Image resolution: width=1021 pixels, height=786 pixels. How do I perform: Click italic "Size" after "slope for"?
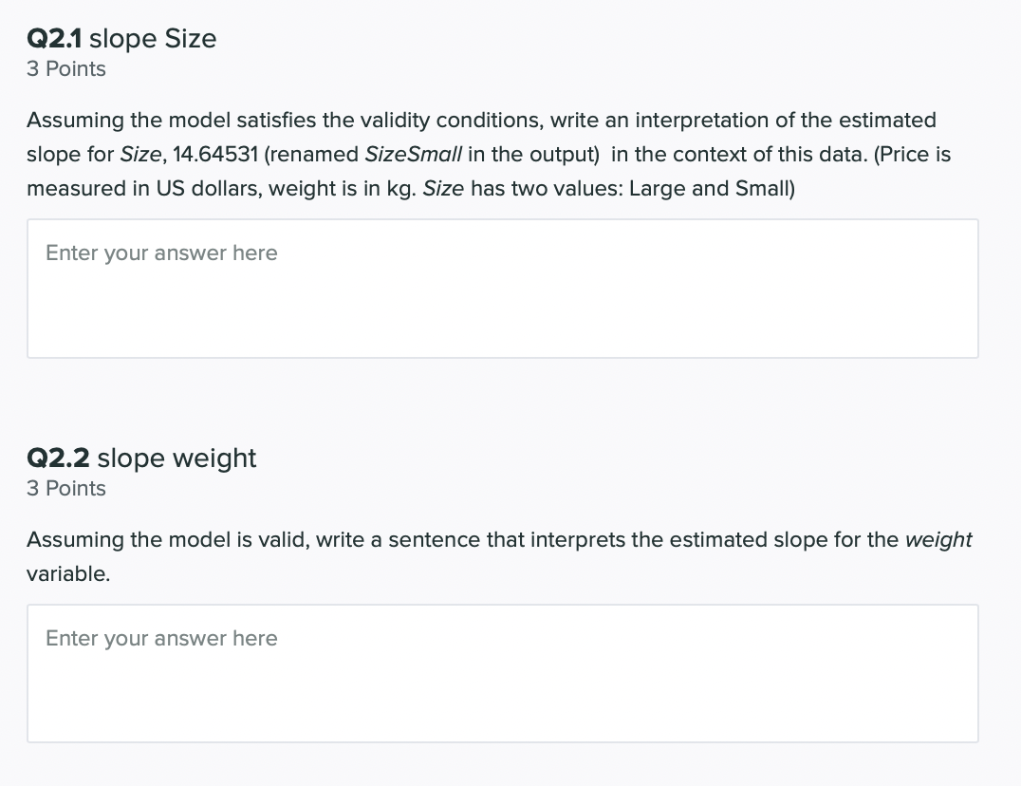[x=139, y=154]
